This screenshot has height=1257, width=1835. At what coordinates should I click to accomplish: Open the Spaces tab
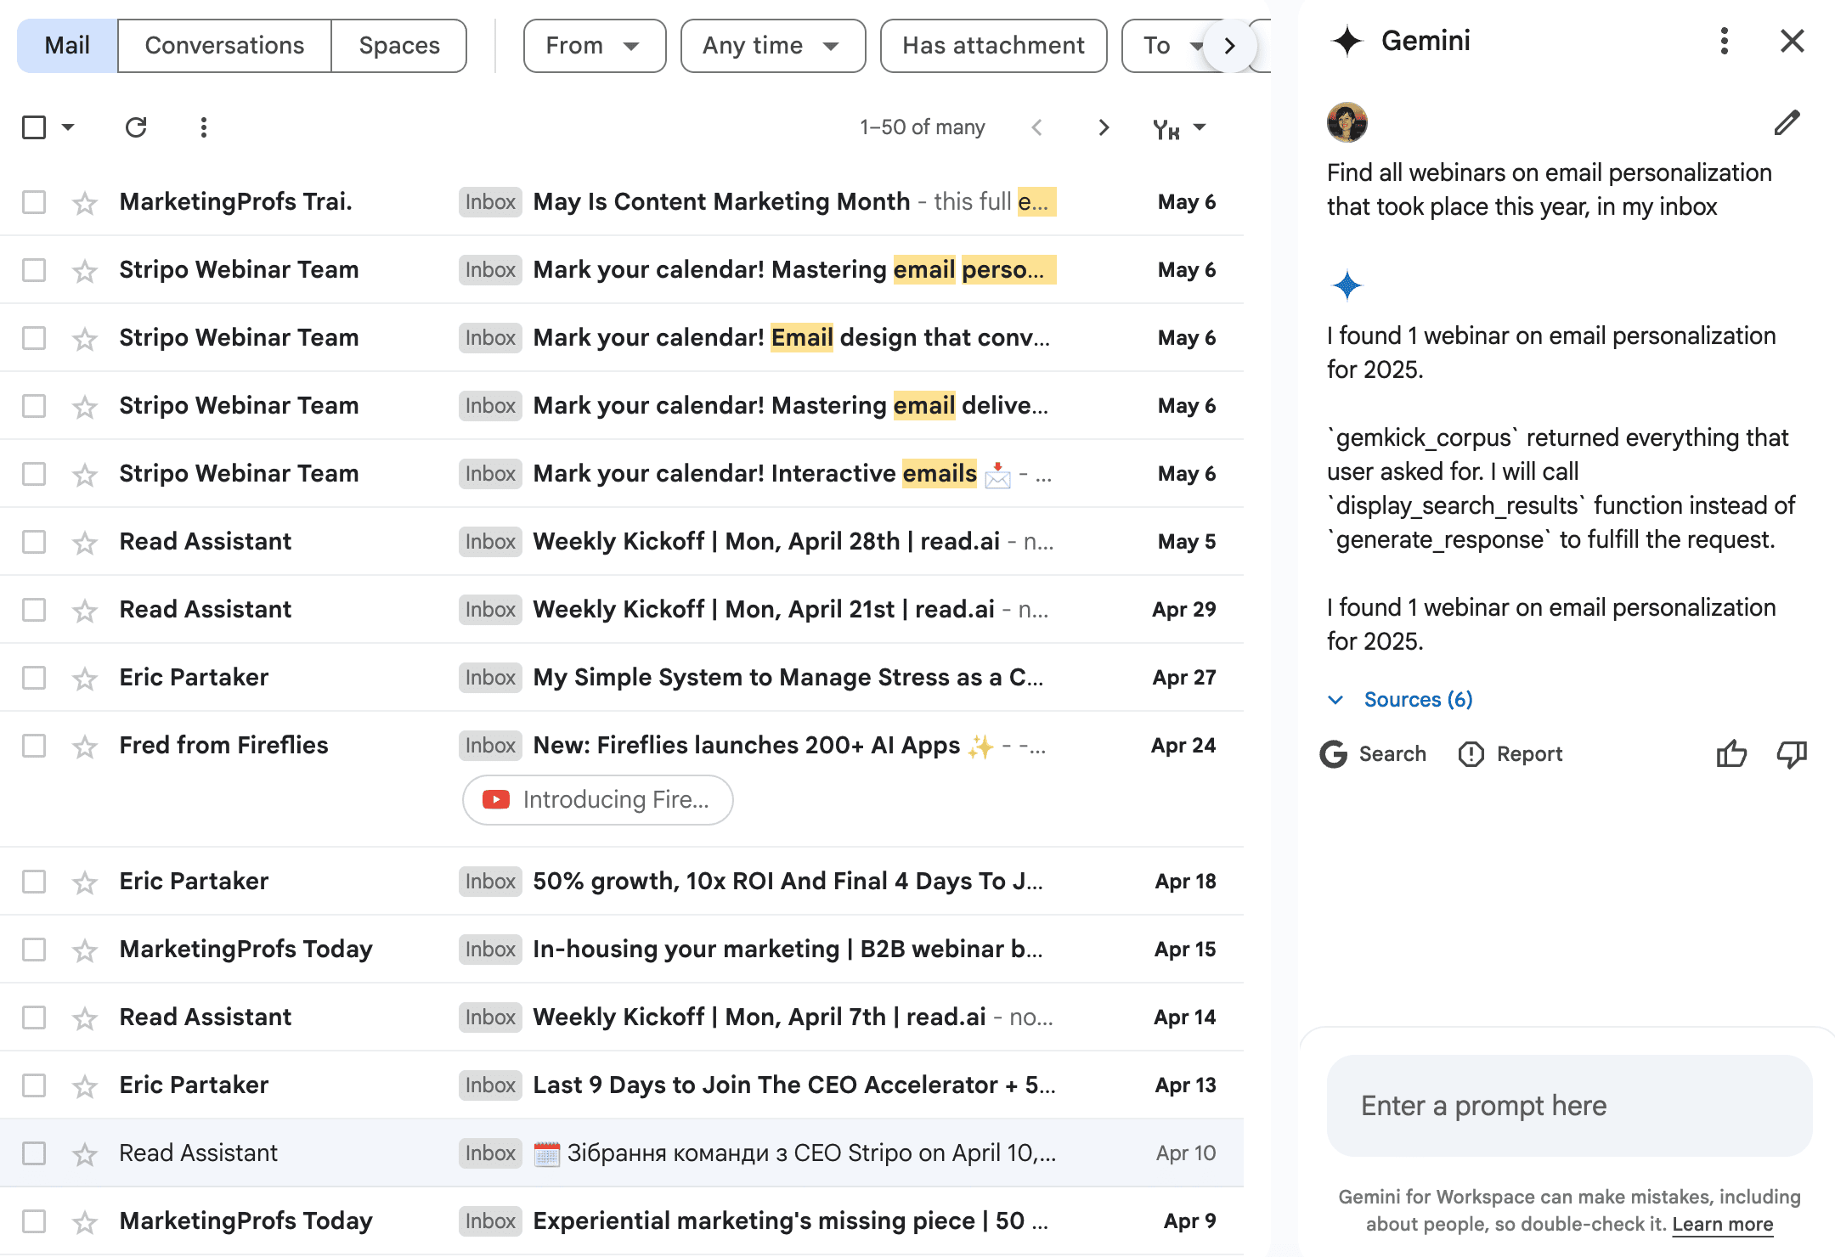coord(398,45)
